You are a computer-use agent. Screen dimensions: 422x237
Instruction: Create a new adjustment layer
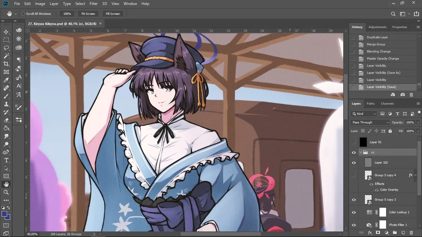(387, 233)
